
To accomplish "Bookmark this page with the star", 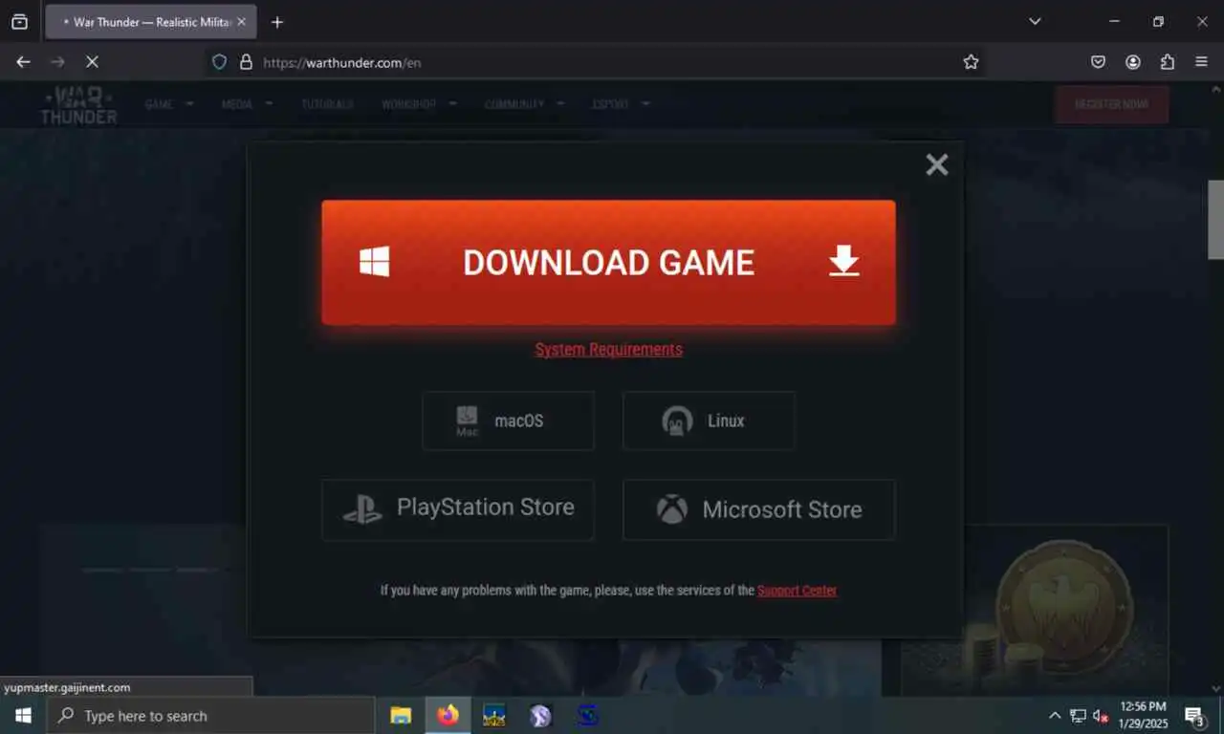I will [x=971, y=62].
